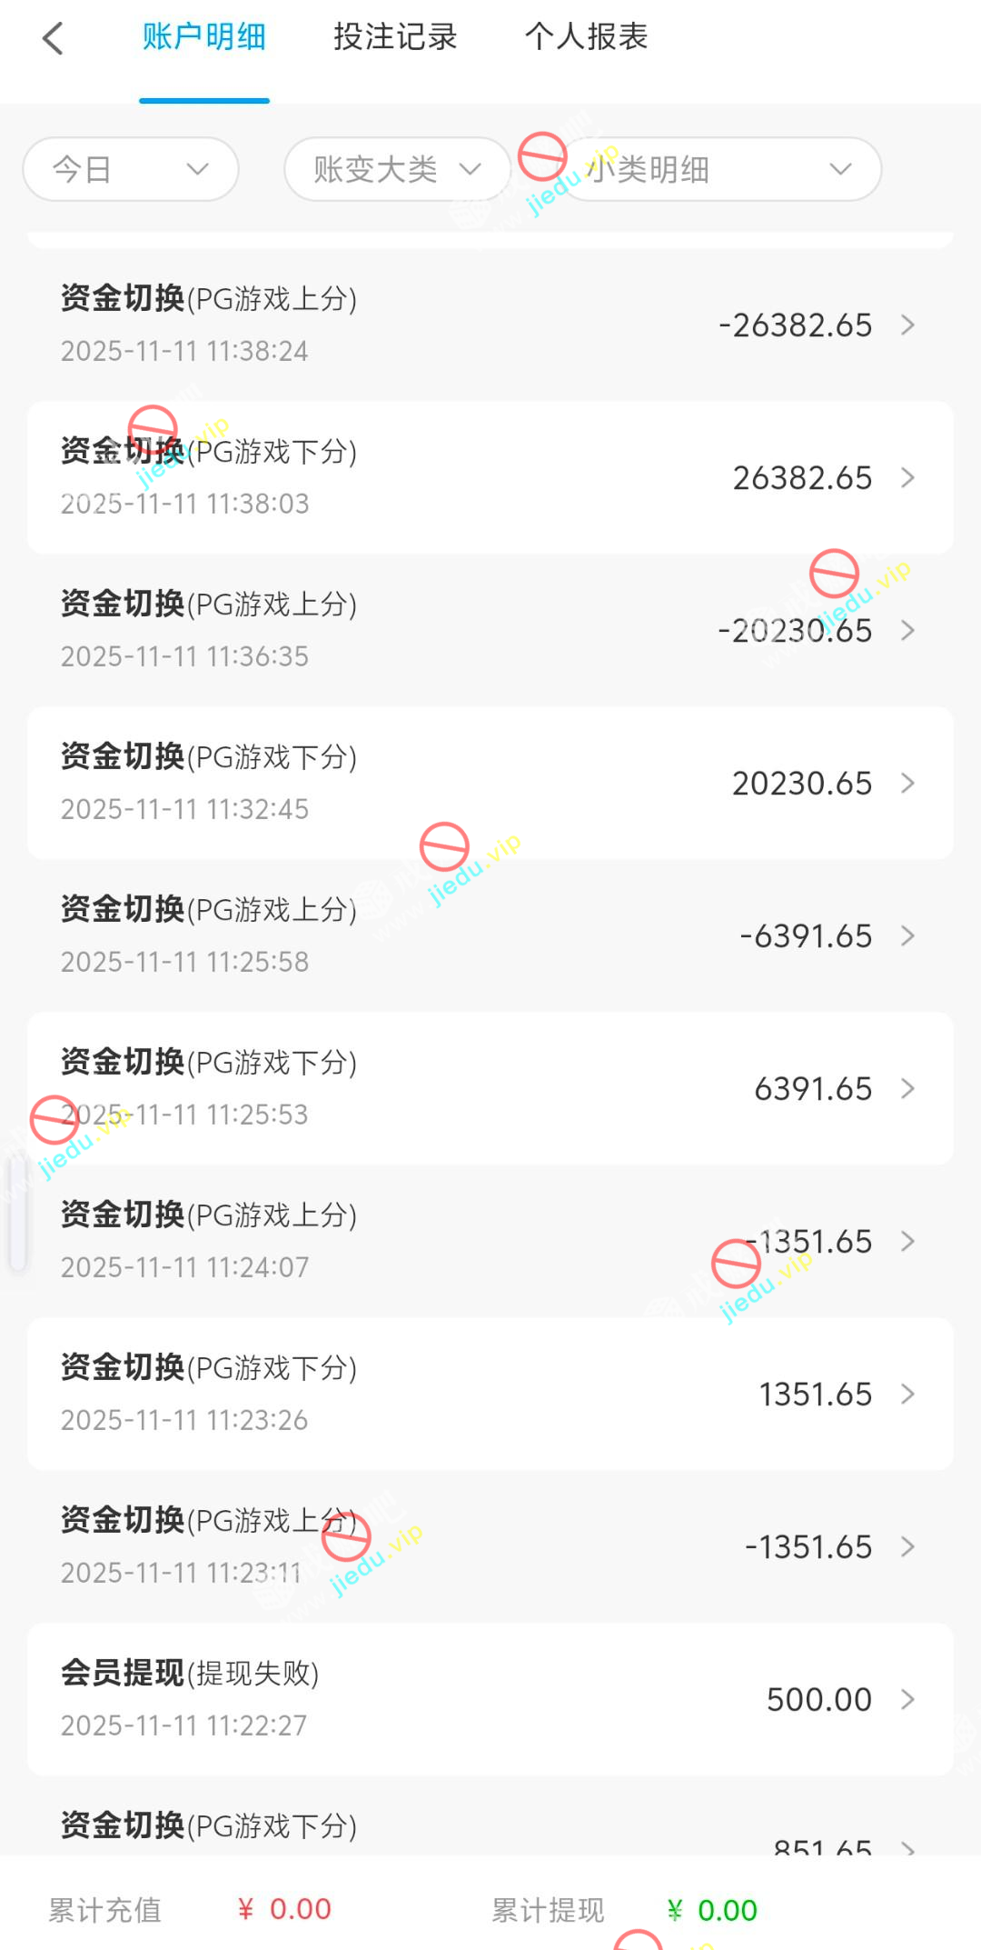
Task: Tap chevron beside 26382.65 amount
Action: [907, 477]
